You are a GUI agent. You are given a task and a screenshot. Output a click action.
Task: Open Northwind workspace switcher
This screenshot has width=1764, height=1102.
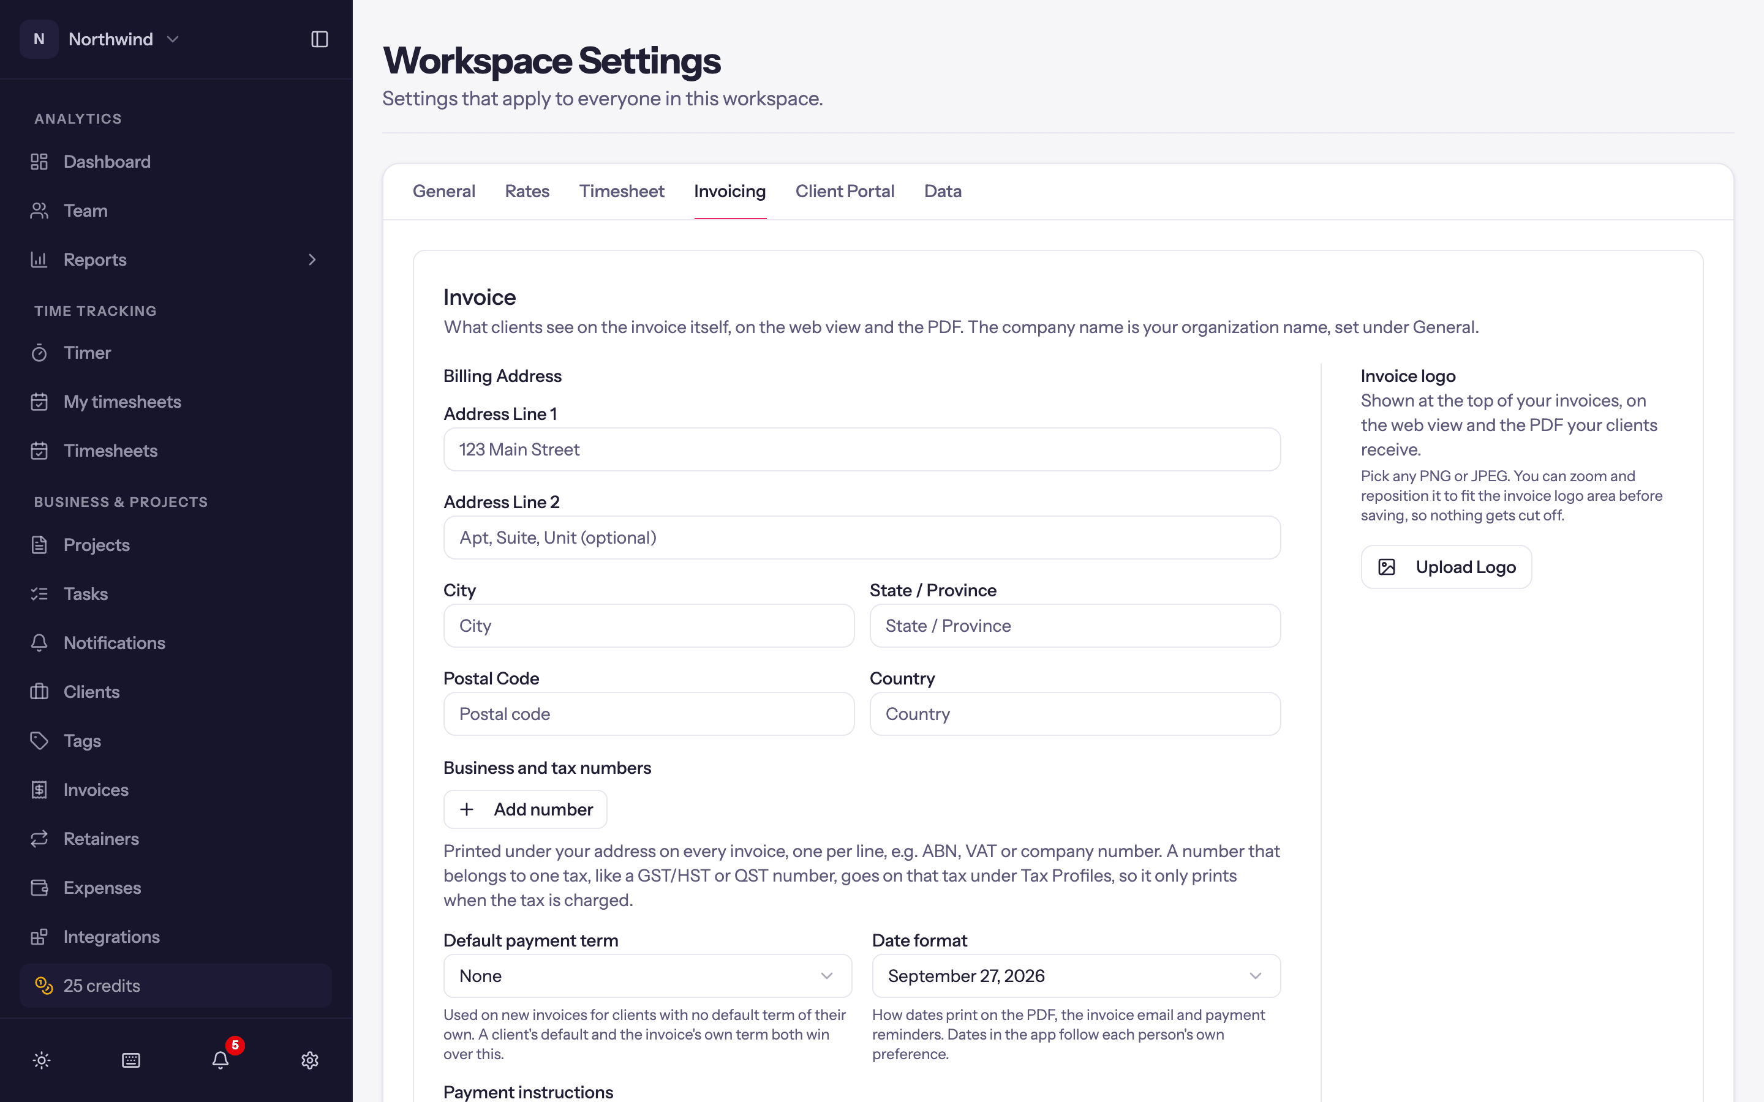point(100,39)
